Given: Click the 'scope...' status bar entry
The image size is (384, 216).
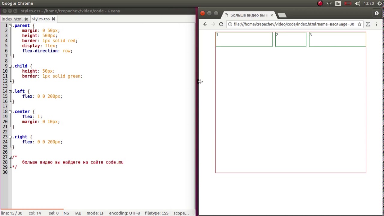Looking at the screenshot, I should pyautogui.click(x=181, y=213).
